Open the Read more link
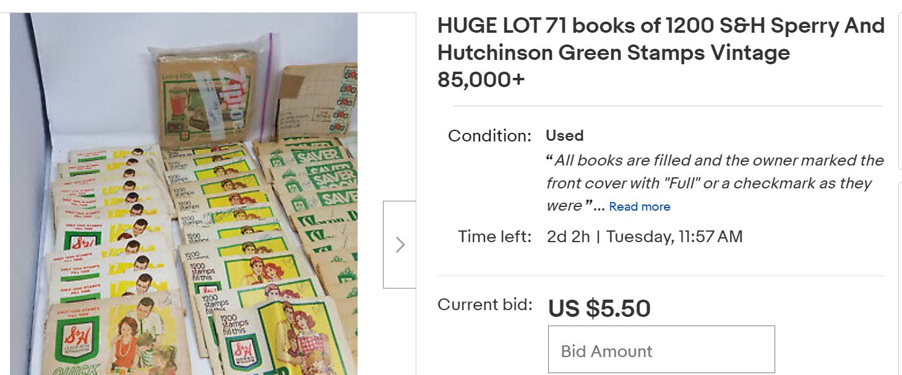 [x=639, y=207]
